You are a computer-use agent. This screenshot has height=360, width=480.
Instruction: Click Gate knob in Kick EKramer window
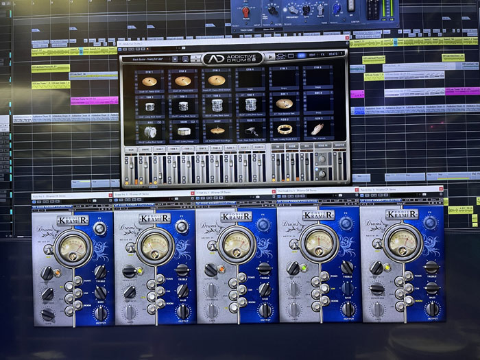coord(48,314)
